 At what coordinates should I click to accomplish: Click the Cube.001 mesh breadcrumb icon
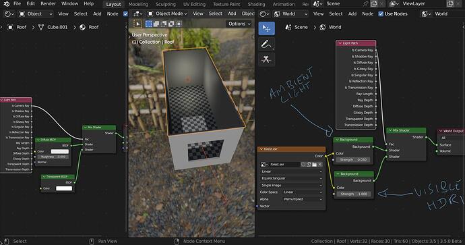41,27
